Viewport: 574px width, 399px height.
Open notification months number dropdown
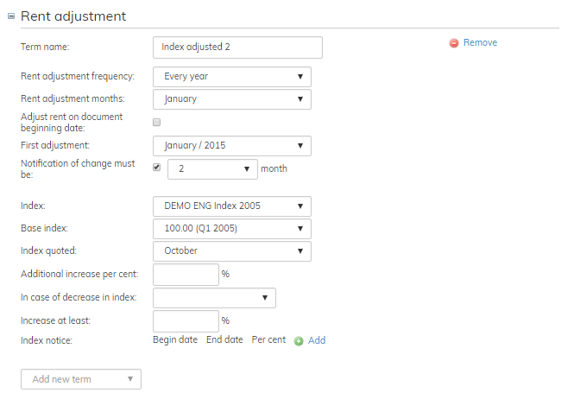pos(212,168)
